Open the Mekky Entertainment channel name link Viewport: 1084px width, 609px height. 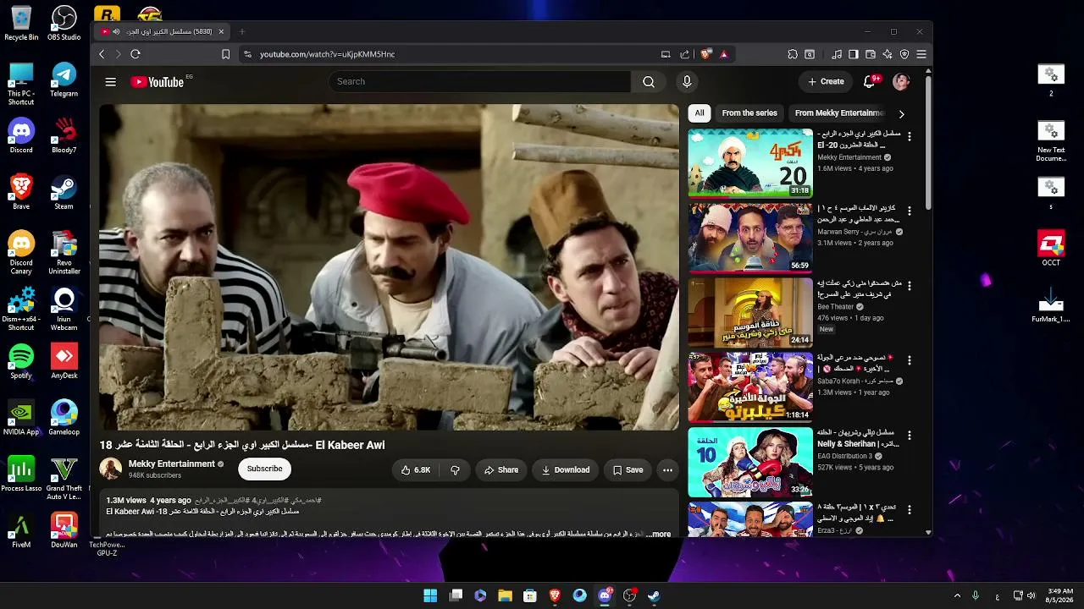coord(172,464)
